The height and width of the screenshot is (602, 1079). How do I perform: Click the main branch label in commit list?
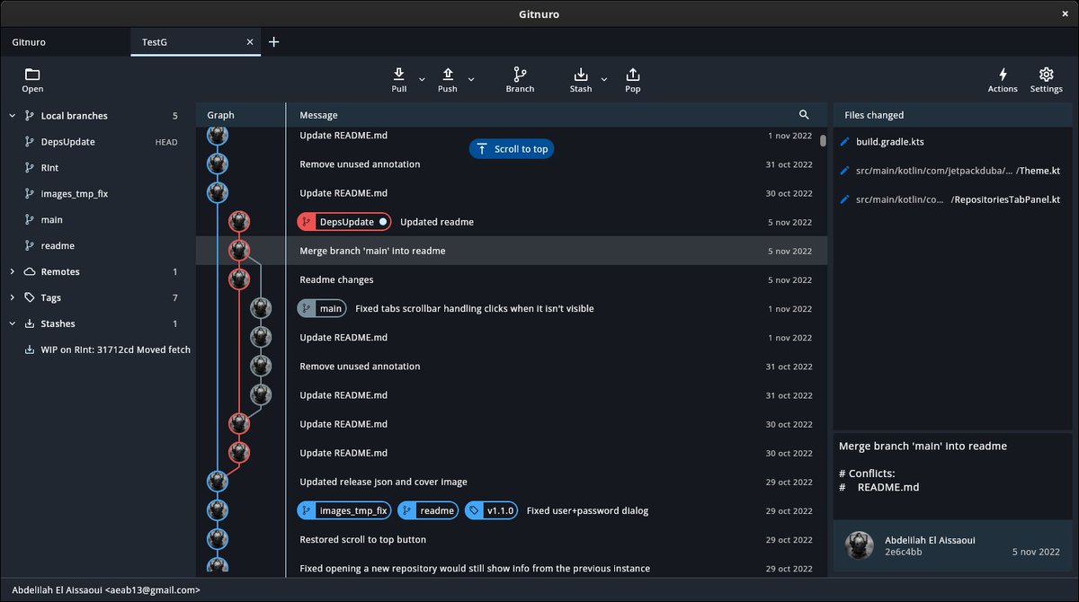[x=322, y=308]
